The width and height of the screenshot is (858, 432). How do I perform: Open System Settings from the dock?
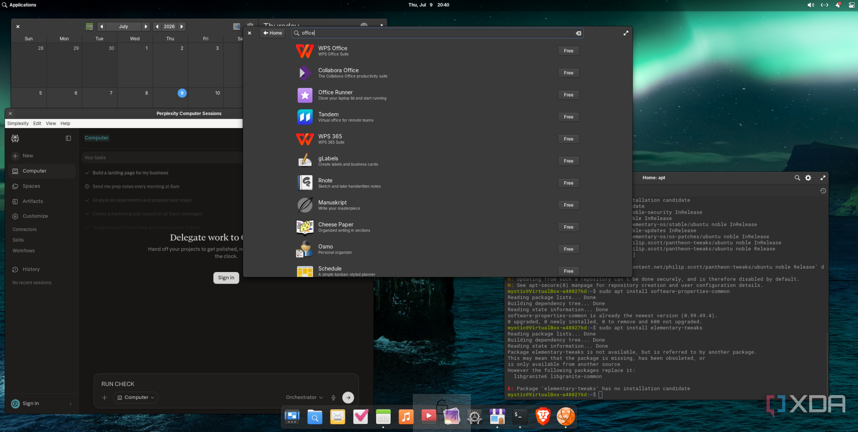tap(474, 417)
